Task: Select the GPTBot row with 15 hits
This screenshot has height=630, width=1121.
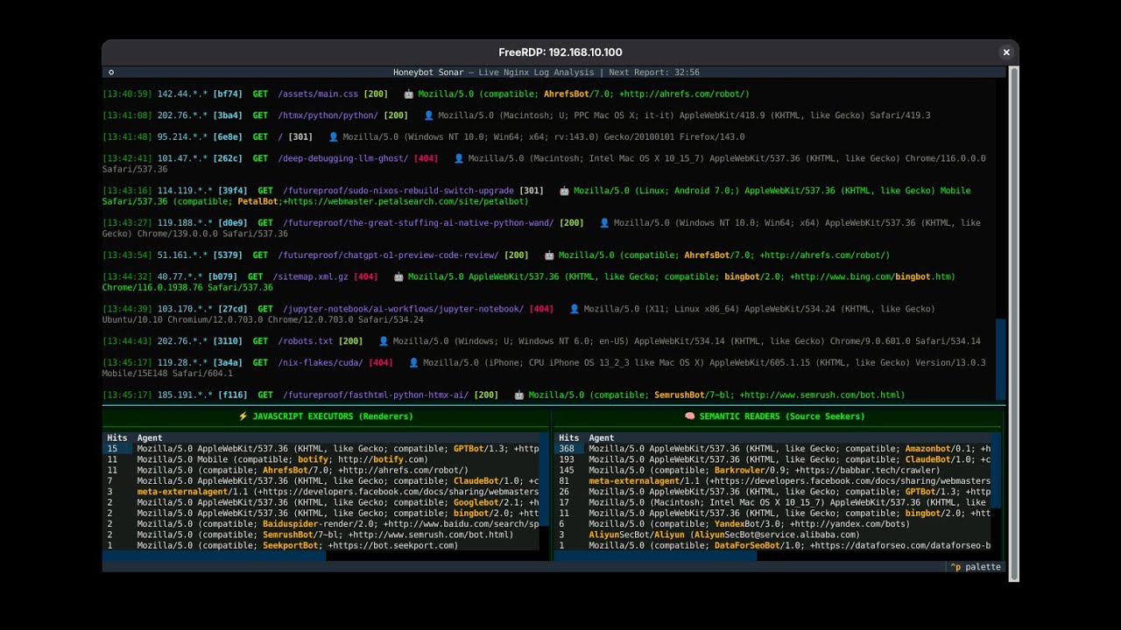Action: (x=321, y=449)
